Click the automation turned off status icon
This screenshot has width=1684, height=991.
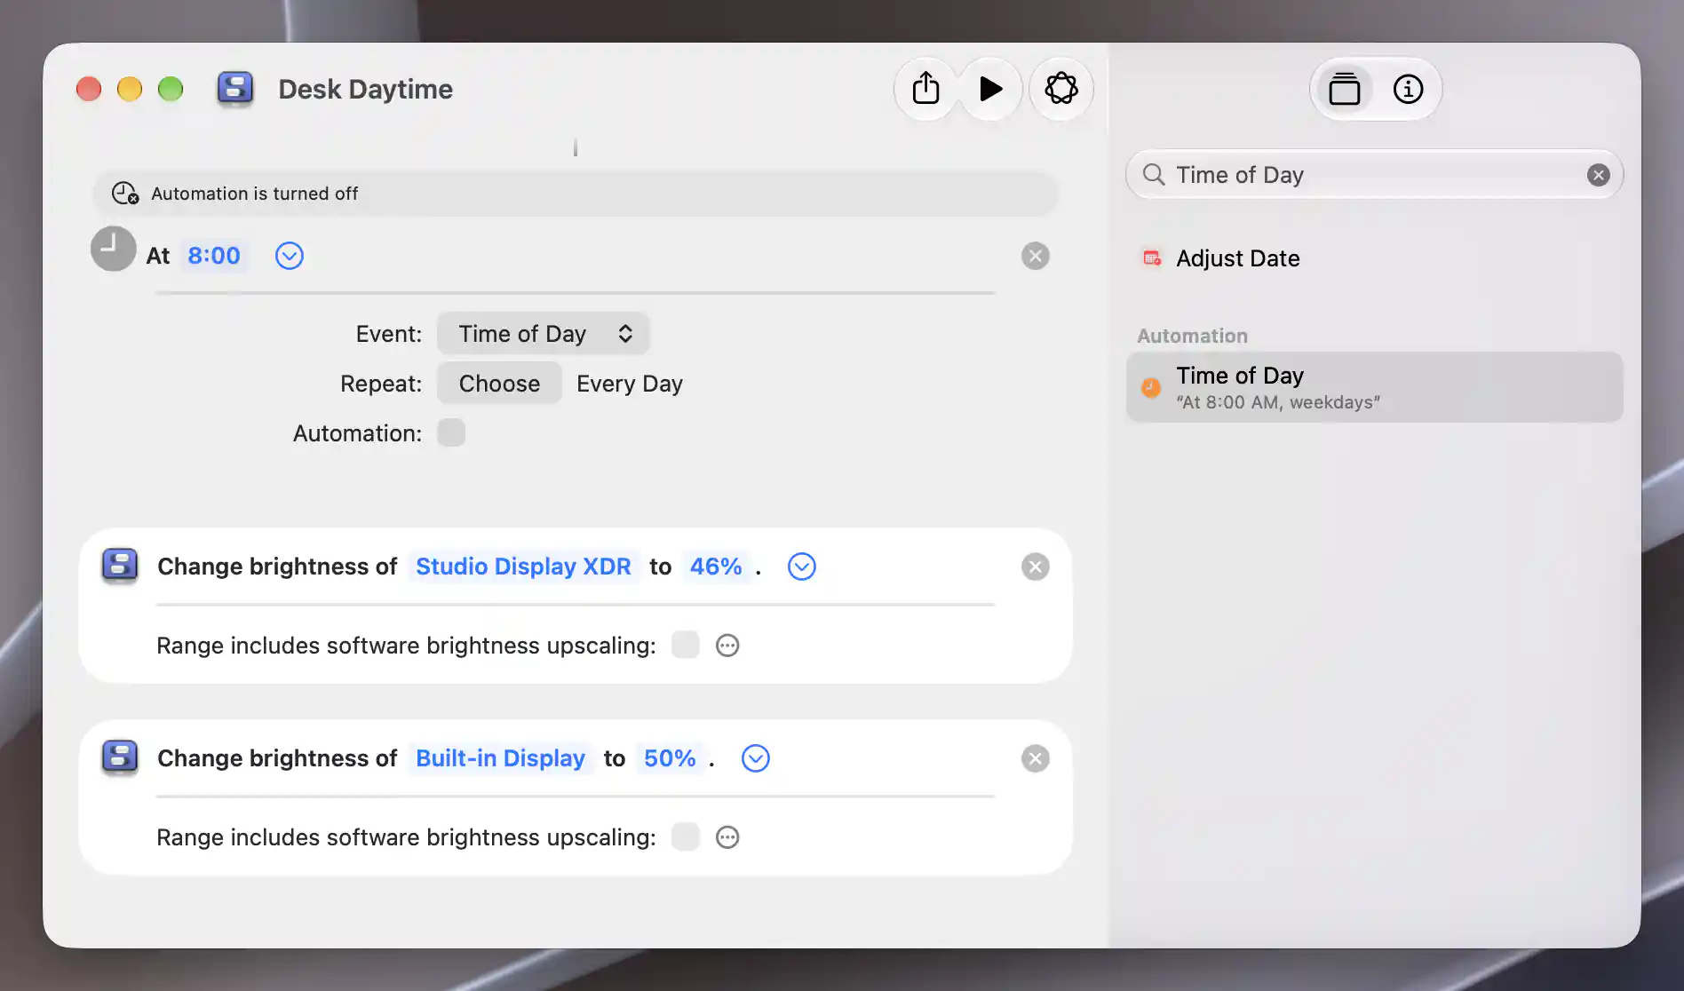click(125, 194)
